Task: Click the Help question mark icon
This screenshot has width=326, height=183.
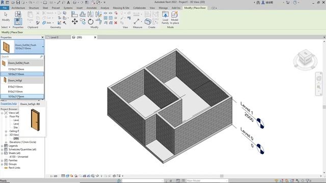Action: [x=295, y=3]
